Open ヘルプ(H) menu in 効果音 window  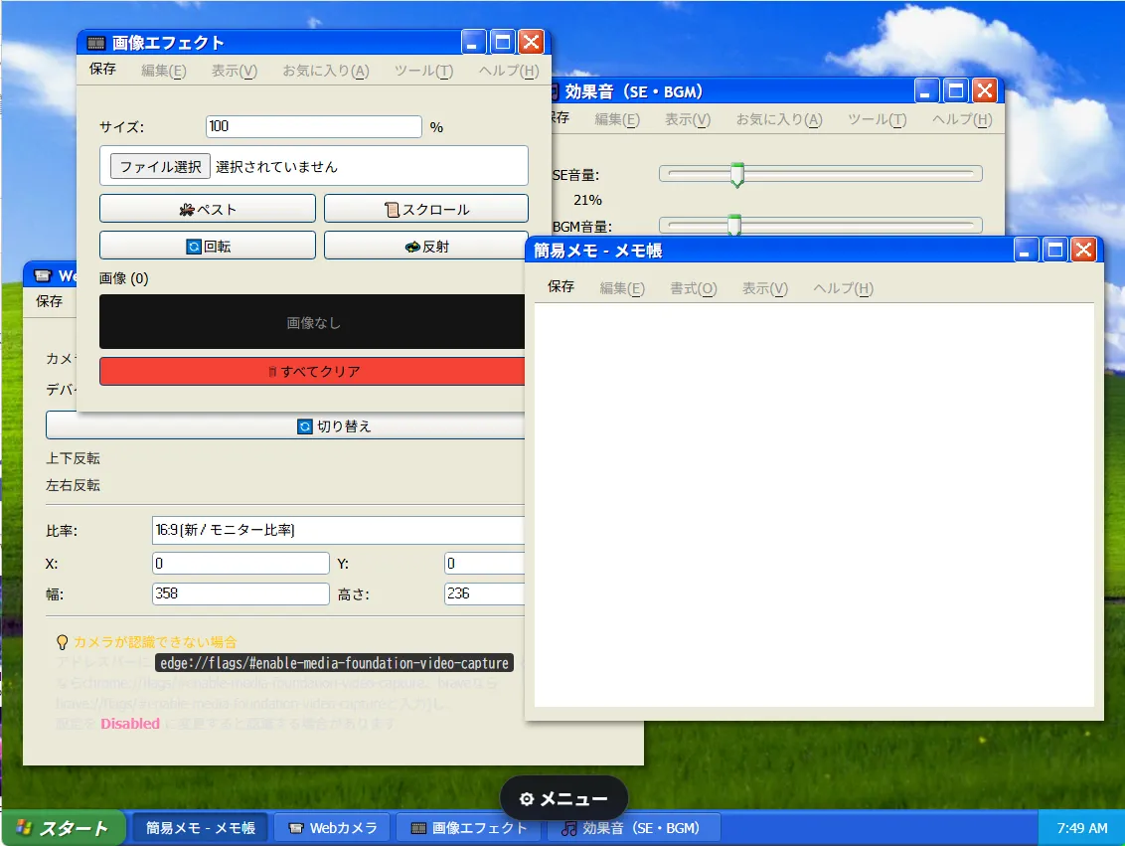[x=962, y=119]
